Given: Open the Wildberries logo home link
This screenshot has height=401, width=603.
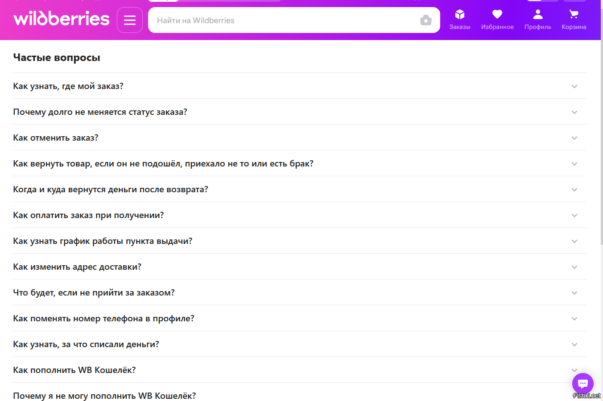Looking at the screenshot, I should click(x=62, y=19).
